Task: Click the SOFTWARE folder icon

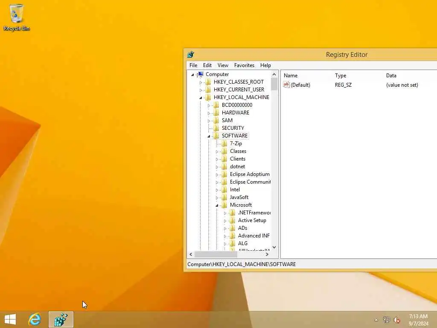Action: pos(216,136)
